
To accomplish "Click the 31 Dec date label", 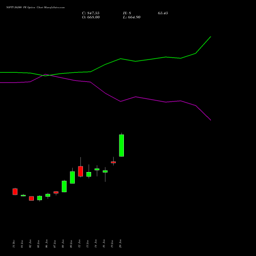I will click(14, 244).
